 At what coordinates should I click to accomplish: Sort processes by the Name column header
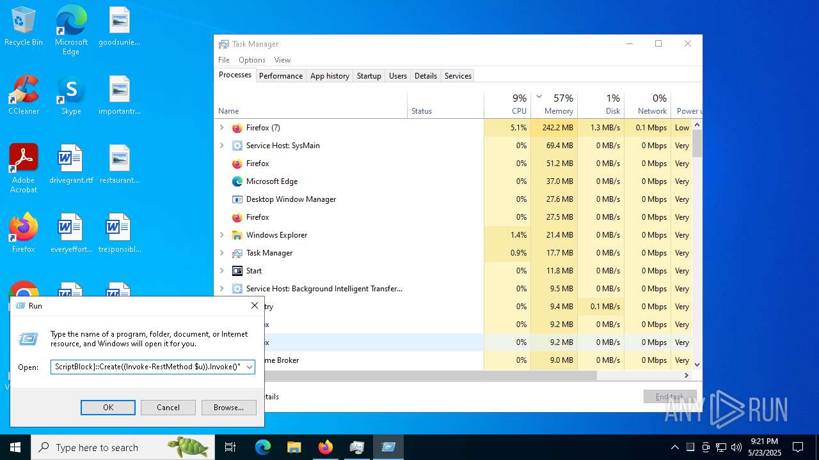pyautogui.click(x=311, y=105)
